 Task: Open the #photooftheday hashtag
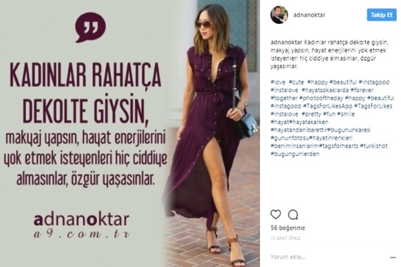point(321,98)
